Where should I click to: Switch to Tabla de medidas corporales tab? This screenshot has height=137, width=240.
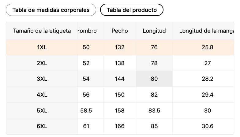tap(51, 10)
